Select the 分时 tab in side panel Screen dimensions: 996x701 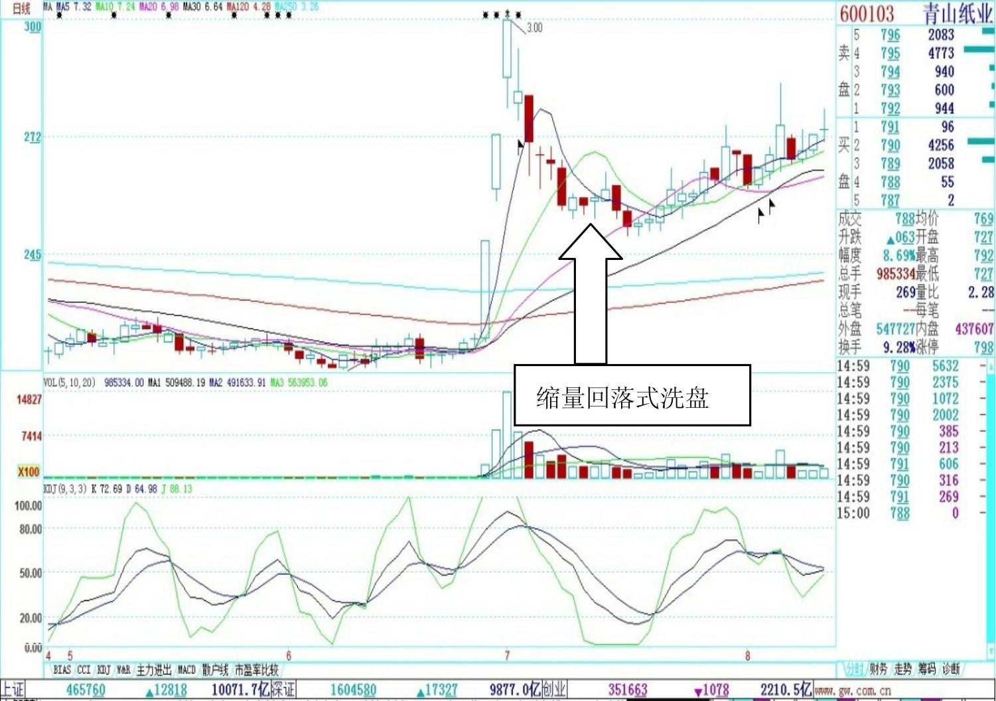[854, 669]
